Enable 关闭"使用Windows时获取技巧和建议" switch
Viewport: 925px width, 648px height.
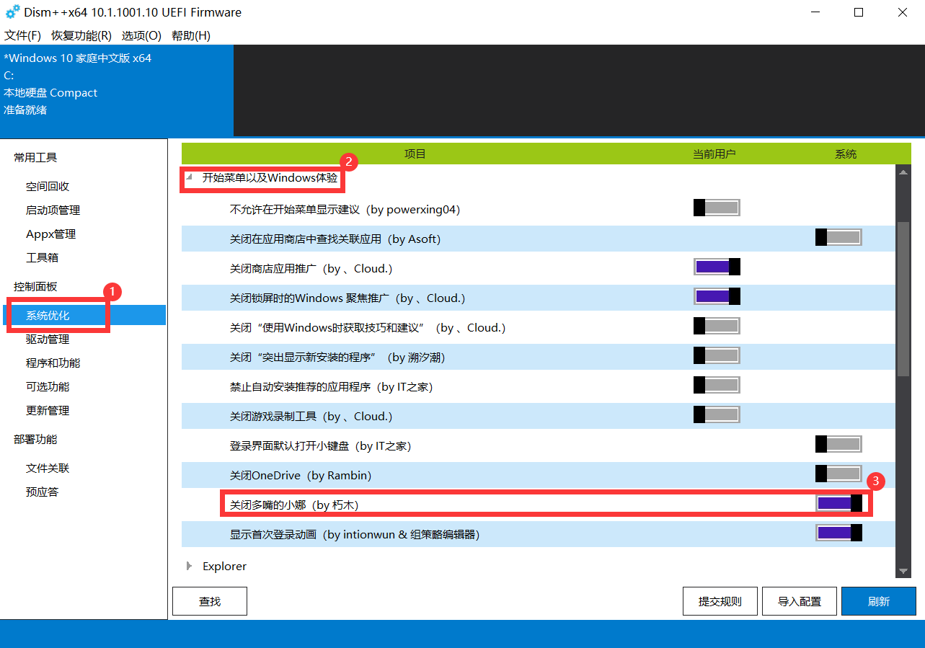(x=717, y=326)
